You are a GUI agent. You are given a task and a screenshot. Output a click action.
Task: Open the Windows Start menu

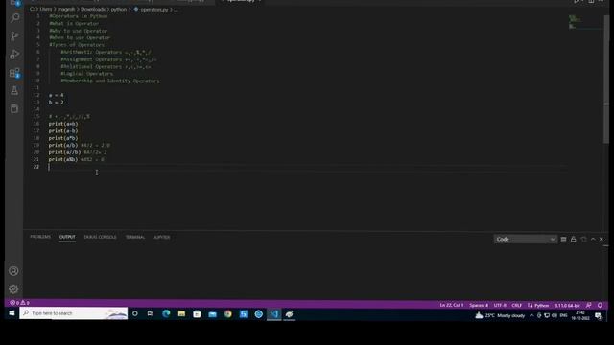12,313
